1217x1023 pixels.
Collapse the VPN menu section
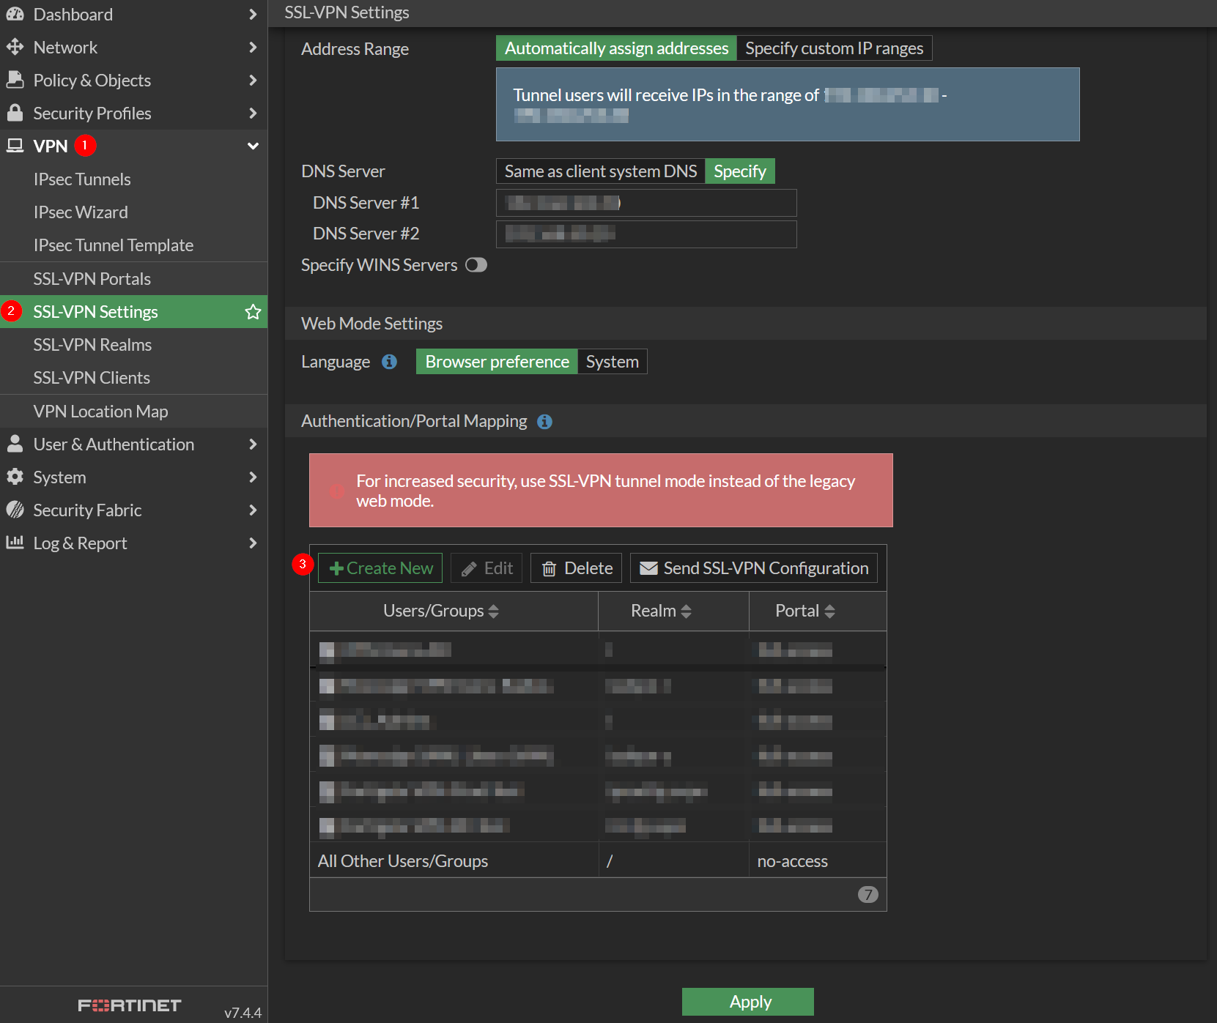tap(253, 146)
